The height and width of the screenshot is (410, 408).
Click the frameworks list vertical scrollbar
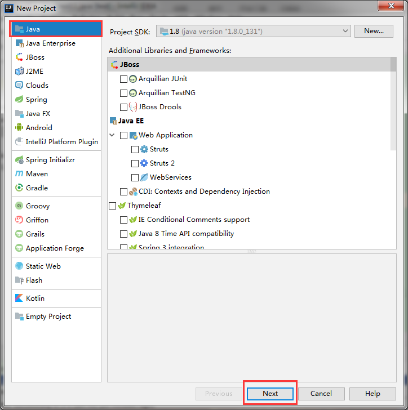pos(393,104)
